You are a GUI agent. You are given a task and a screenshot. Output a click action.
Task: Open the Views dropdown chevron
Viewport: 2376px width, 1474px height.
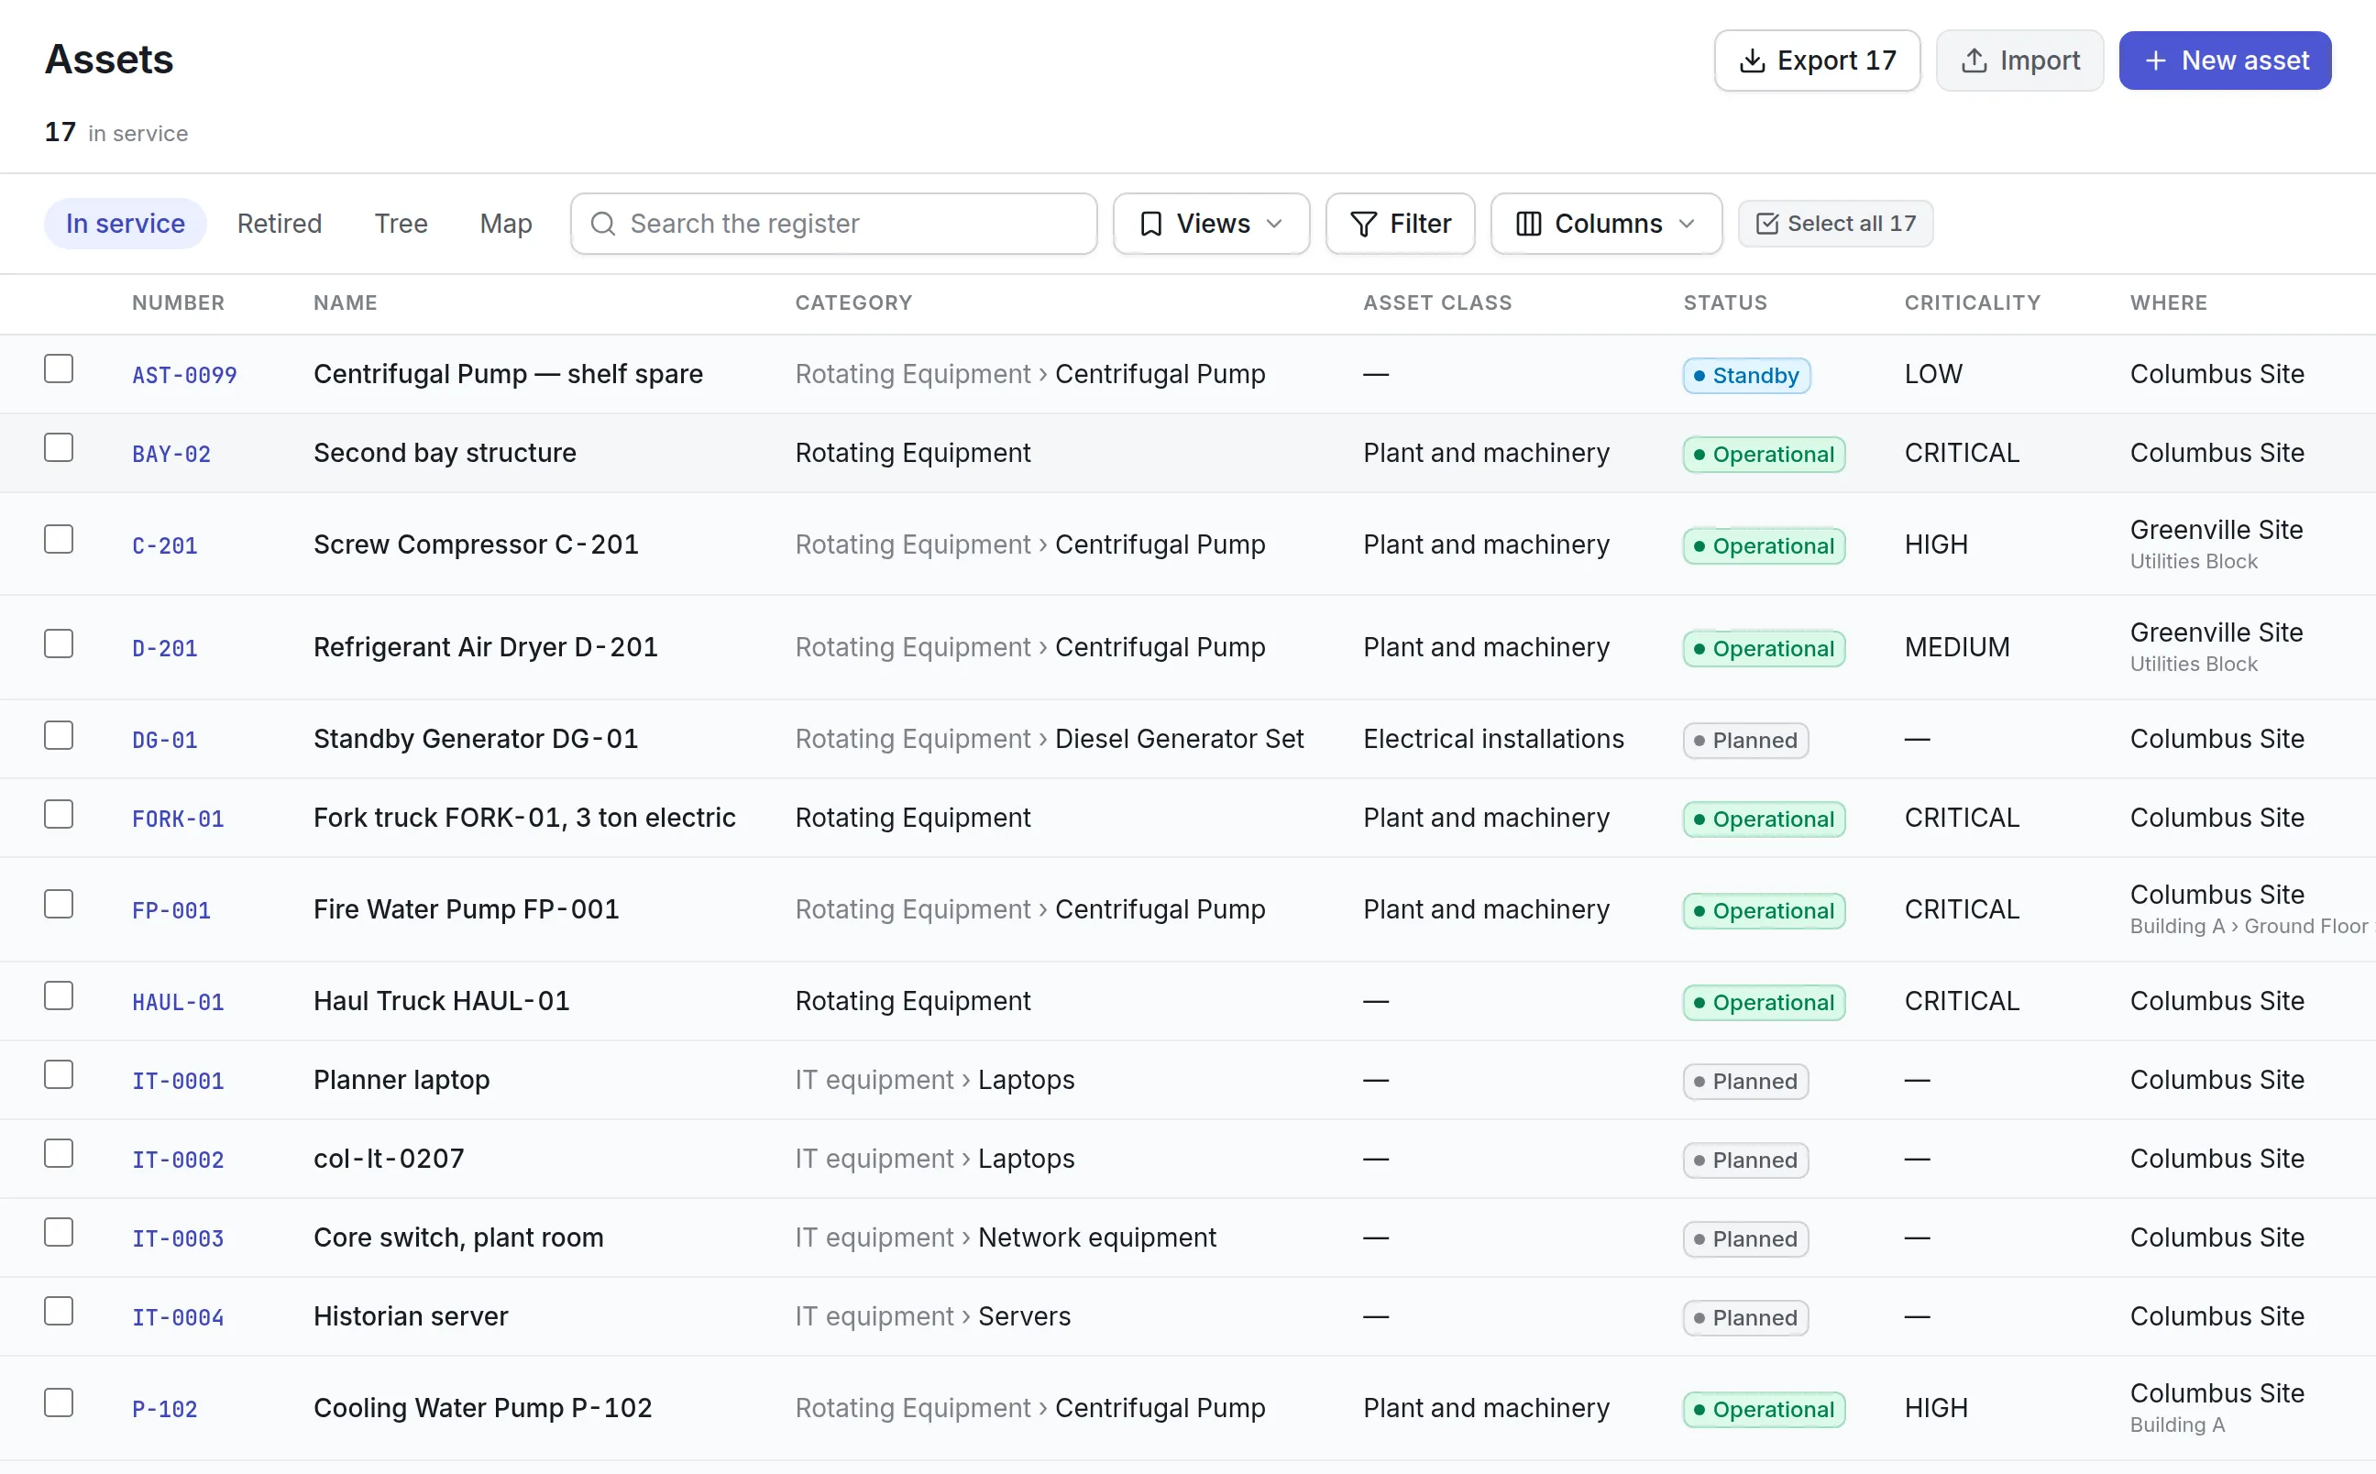[x=1274, y=225]
